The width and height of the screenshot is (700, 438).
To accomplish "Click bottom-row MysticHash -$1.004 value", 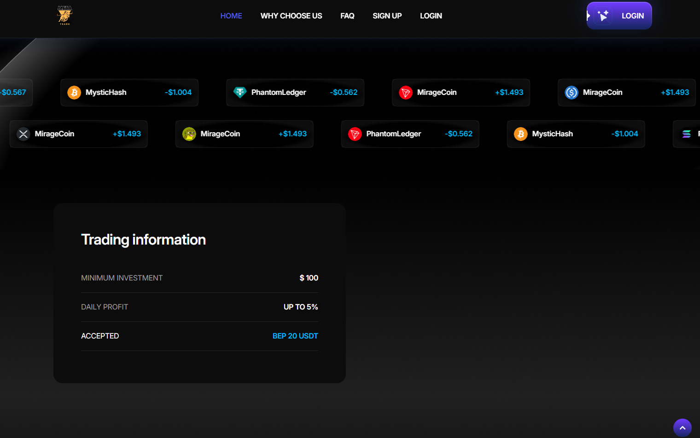I will [x=625, y=134].
